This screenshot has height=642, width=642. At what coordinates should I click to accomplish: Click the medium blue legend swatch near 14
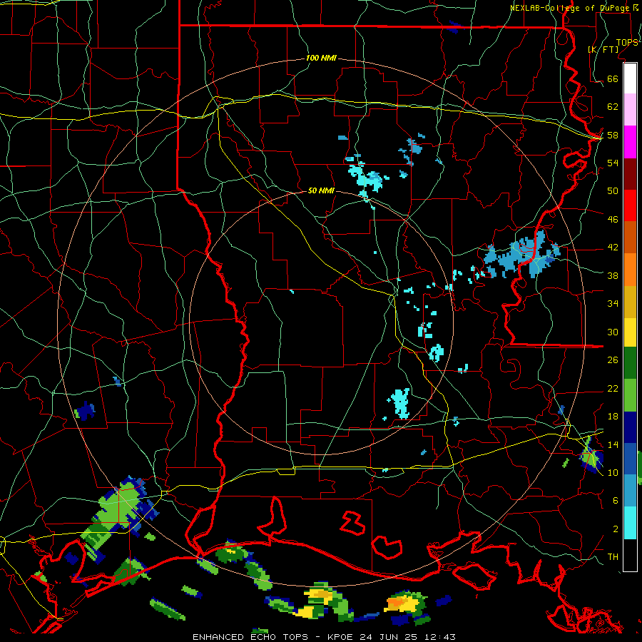coord(630,458)
